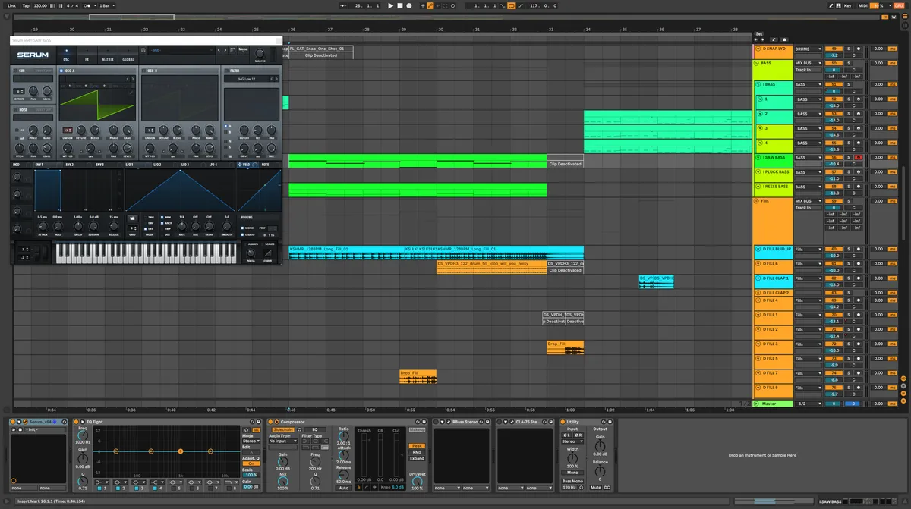Start playback with the Play button
911x509 pixels.
[x=391, y=5]
